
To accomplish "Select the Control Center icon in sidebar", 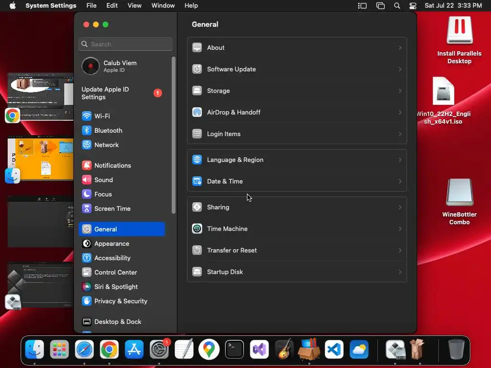I will [87, 273].
